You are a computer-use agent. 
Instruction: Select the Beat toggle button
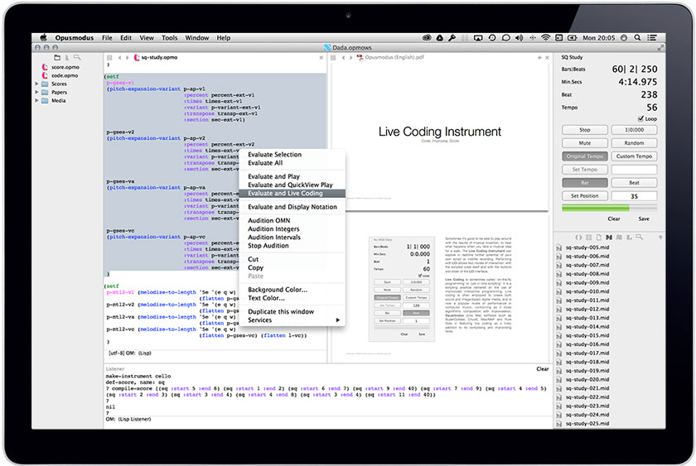(x=634, y=183)
